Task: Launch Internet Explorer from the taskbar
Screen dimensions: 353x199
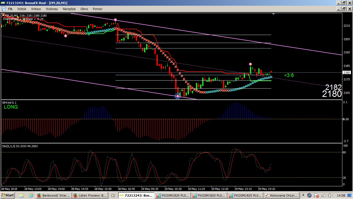Action: (31, 195)
